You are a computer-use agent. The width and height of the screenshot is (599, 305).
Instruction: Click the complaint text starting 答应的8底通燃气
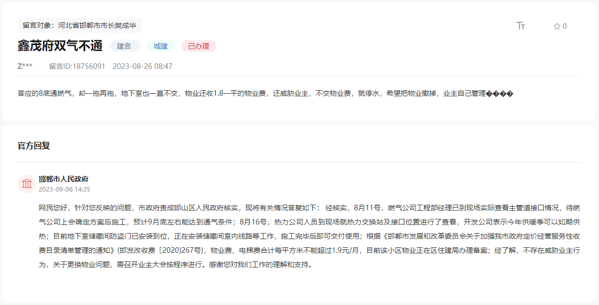pyautogui.click(x=266, y=94)
